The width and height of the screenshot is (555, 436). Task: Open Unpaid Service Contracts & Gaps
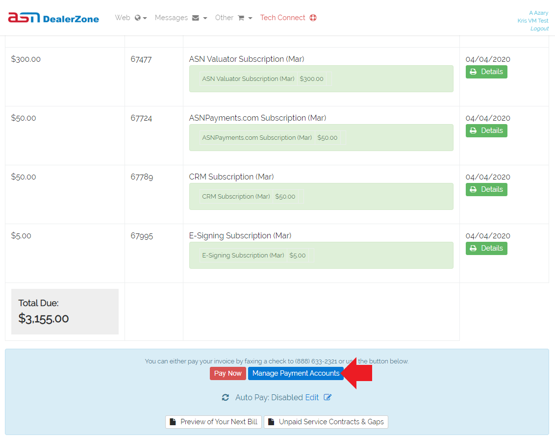(326, 422)
